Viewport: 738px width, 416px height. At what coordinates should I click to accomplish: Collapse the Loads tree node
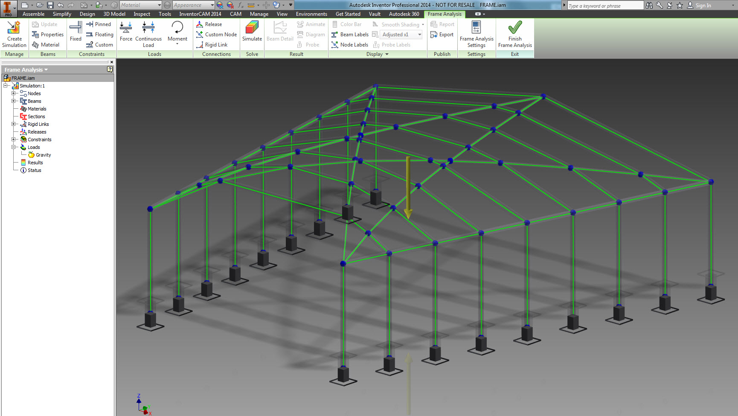[x=14, y=147]
